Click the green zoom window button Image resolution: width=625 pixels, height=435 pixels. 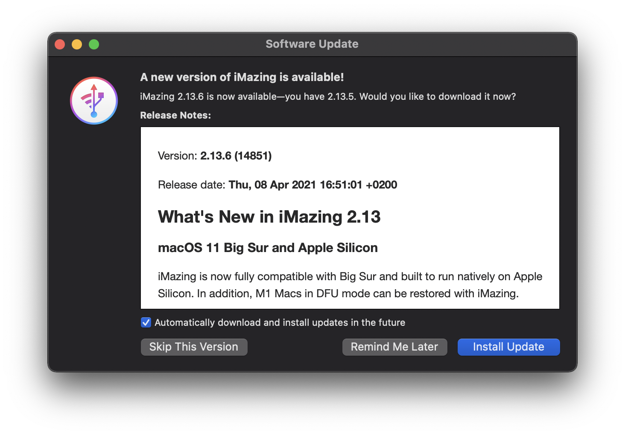click(x=94, y=44)
